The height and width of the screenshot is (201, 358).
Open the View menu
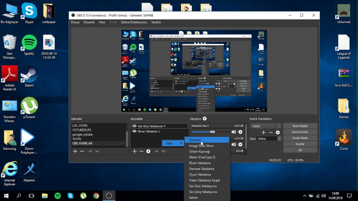tap(102, 22)
